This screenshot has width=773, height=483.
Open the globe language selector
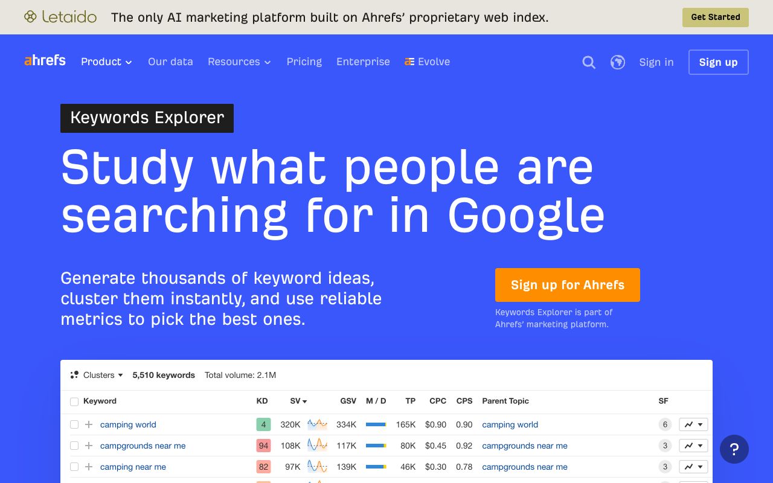(617, 62)
